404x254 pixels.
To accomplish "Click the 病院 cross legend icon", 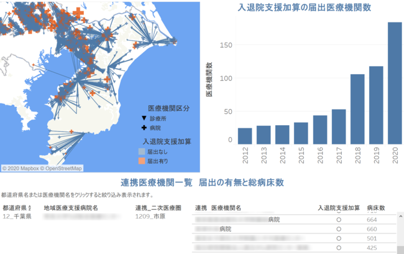I will (144, 128).
